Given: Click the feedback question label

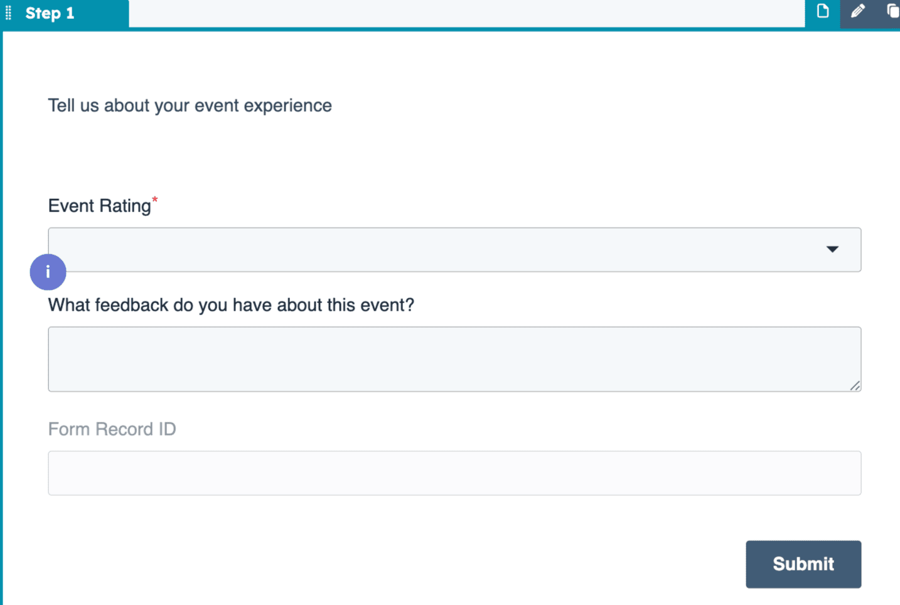Looking at the screenshot, I should [x=231, y=305].
